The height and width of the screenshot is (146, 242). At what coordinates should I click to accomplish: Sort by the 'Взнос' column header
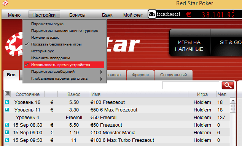pyautogui.click(x=74, y=94)
